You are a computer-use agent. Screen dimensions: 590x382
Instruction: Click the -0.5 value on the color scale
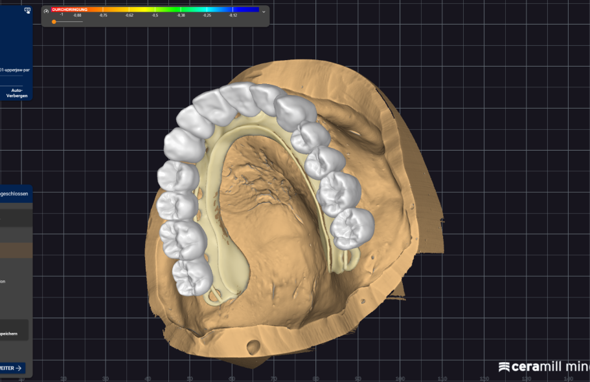click(154, 14)
